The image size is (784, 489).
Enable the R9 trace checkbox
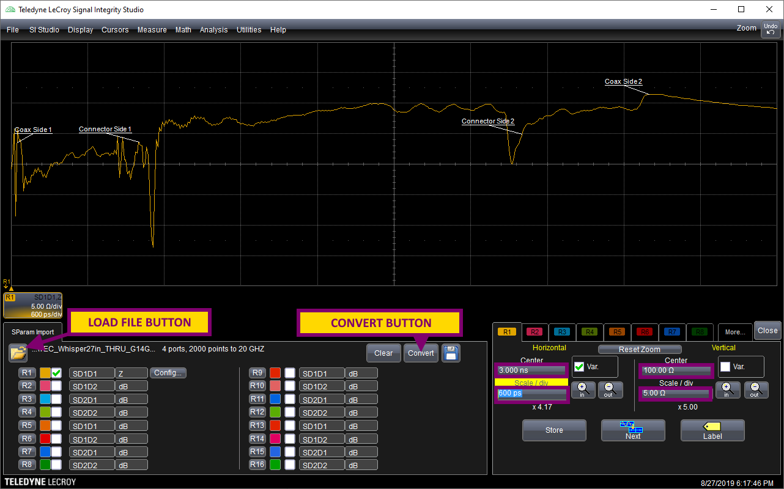pyautogui.click(x=290, y=373)
